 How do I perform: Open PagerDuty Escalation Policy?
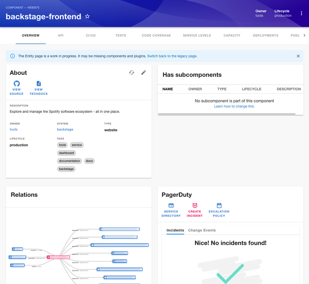click(x=219, y=210)
